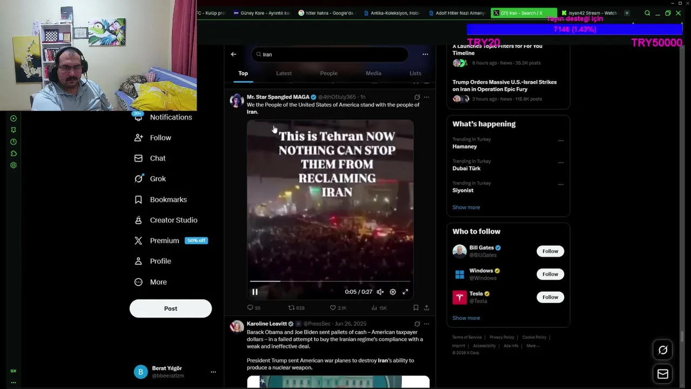Viewport: 691px width, 389px height.
Task: Switch to the Lists tab
Action: (x=415, y=73)
